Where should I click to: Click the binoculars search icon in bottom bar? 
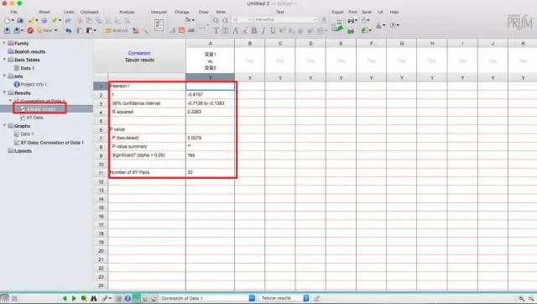[93, 298]
